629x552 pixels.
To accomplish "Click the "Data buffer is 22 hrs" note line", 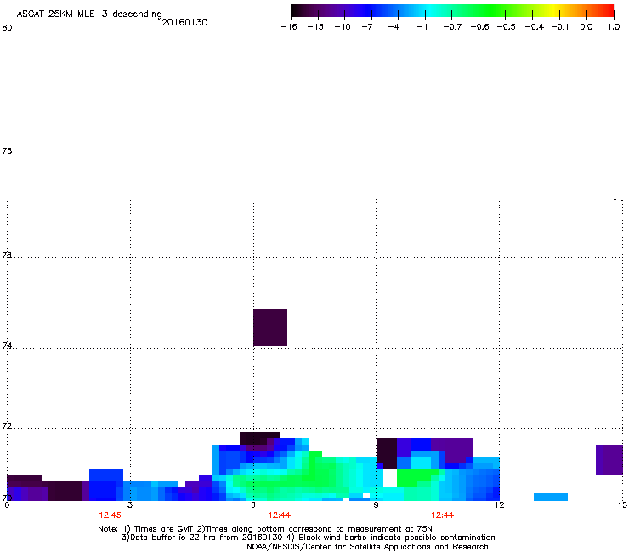I will (x=308, y=538).
